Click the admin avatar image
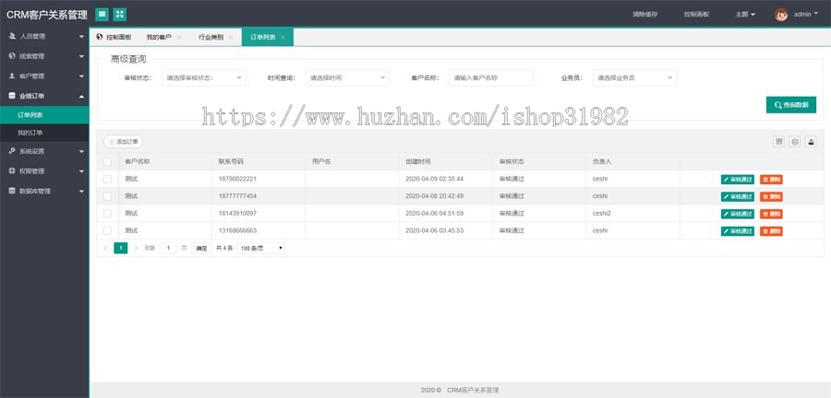Viewport: 831px width, 398px height. point(781,14)
